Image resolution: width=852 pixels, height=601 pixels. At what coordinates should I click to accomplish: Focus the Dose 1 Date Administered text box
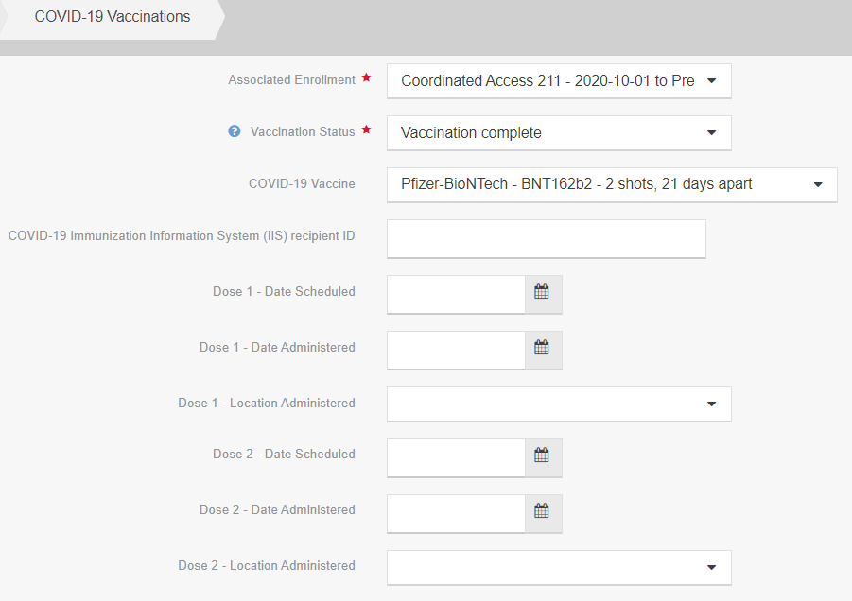456,350
